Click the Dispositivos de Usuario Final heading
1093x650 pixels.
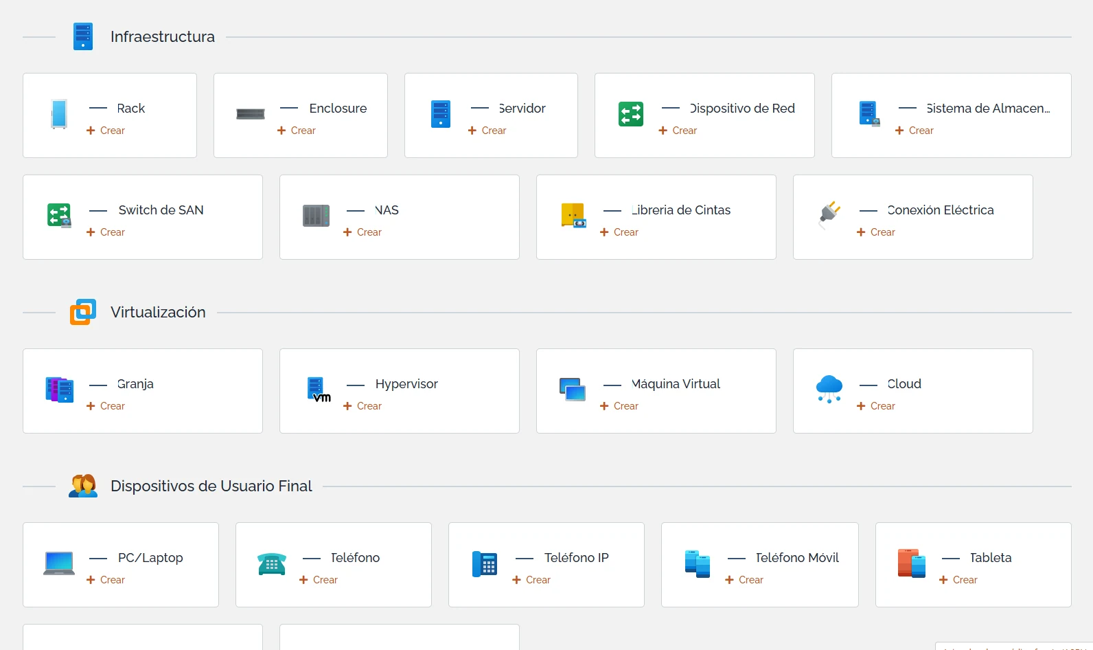[211, 486]
